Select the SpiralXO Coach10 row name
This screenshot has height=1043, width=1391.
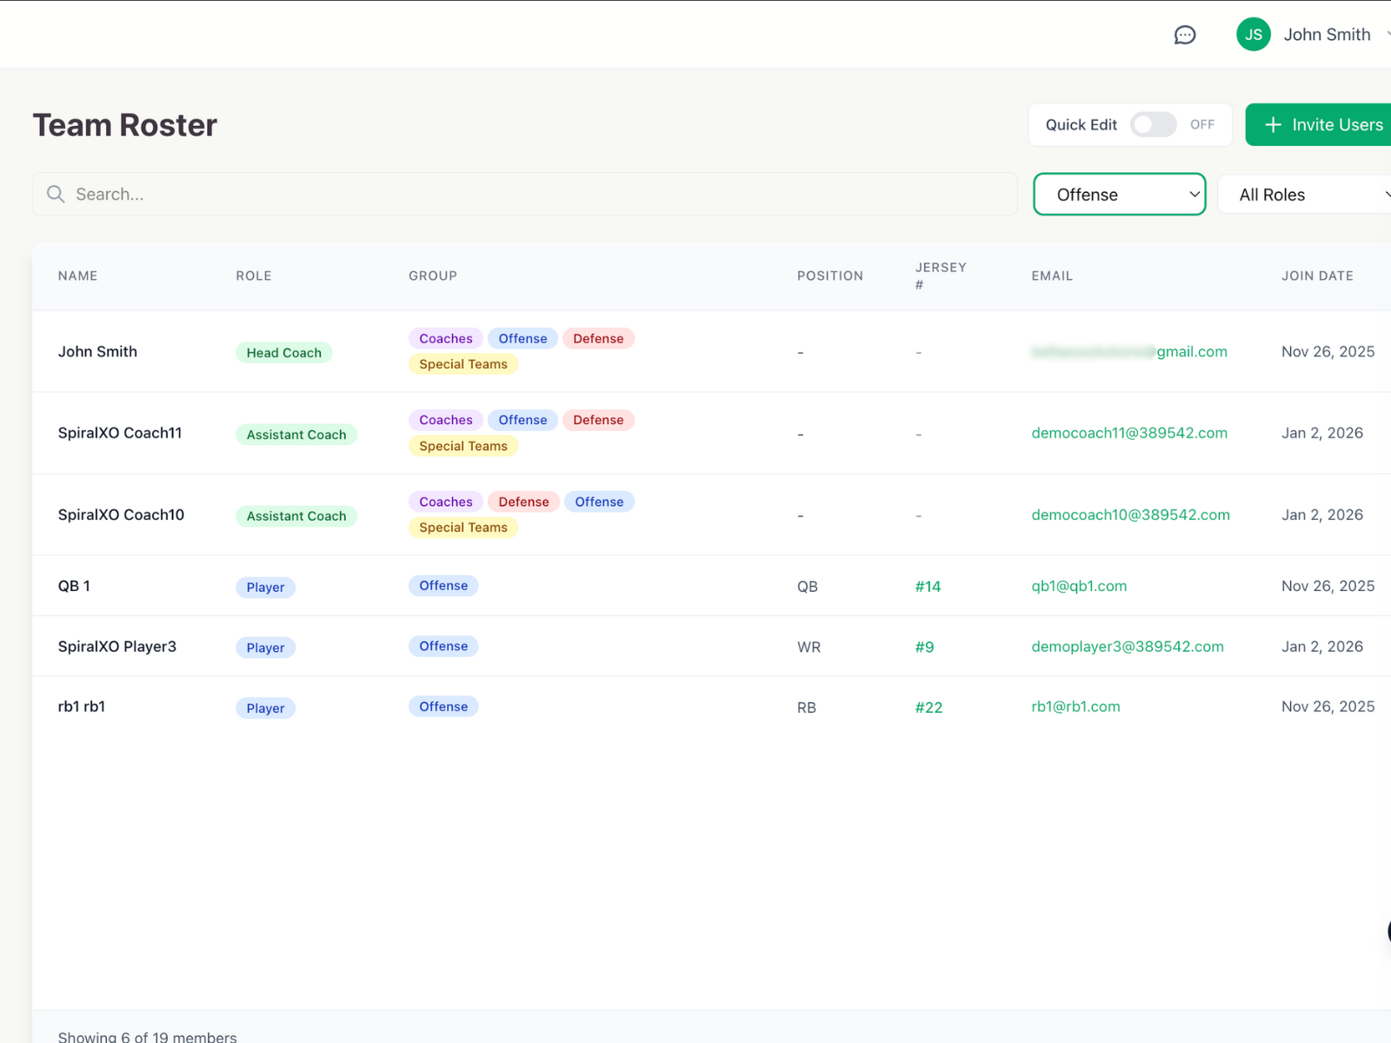pos(121,515)
